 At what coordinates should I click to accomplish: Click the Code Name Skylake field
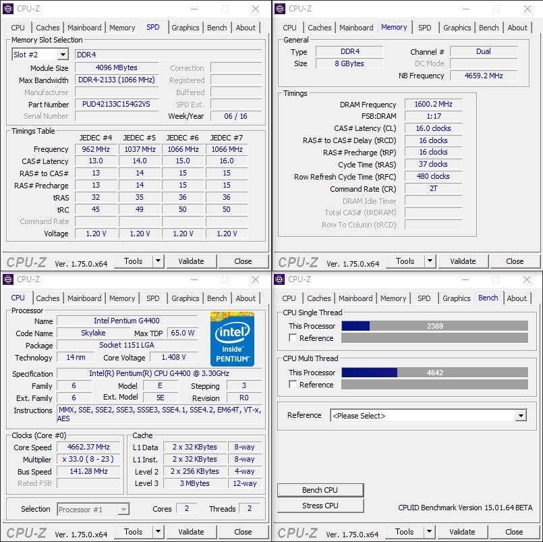(93, 333)
